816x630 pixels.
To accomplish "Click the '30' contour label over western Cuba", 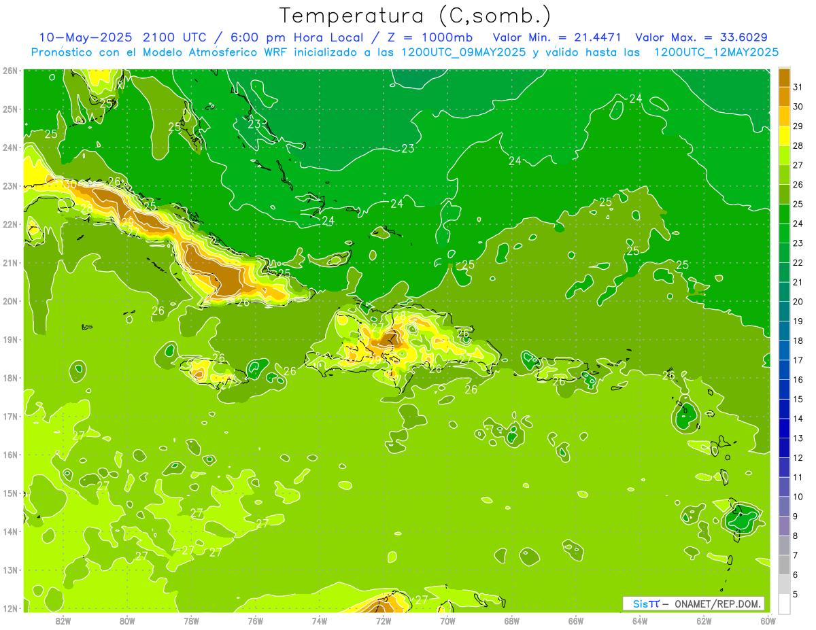I will coord(70,184).
